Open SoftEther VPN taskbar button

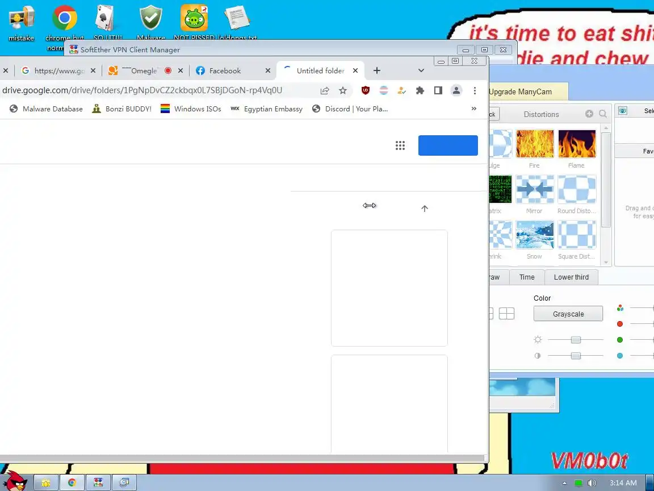[x=98, y=482]
